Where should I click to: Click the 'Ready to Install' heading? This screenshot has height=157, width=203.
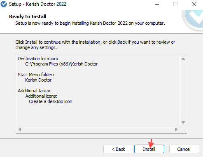click(x=28, y=16)
